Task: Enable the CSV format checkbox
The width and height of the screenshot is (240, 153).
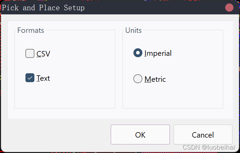Action: pos(30,54)
